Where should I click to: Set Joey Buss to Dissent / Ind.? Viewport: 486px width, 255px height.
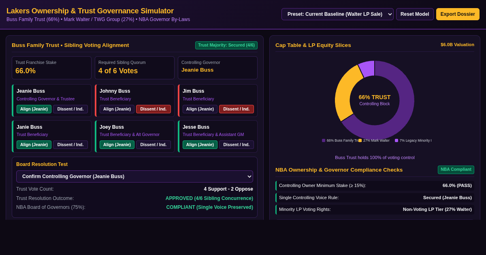tap(153, 145)
